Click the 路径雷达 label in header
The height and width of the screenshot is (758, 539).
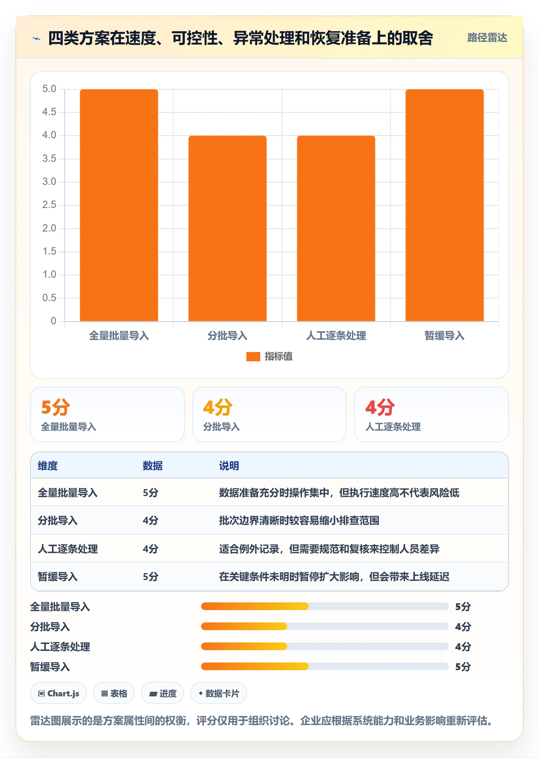(487, 37)
